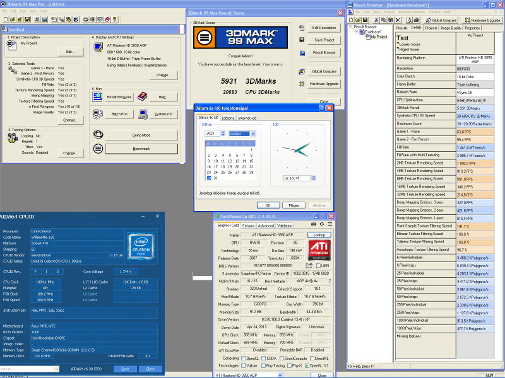The image size is (505, 378).
Task: Click GPU-Z refresh icon
Action: [x=322, y=224]
